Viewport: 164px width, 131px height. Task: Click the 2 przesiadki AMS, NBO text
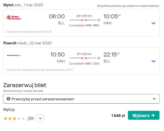point(84,25)
